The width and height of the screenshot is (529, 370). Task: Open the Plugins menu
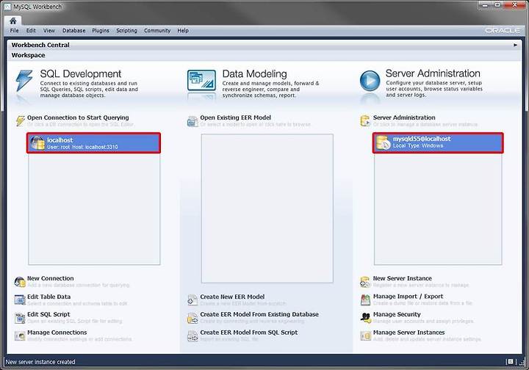coord(101,30)
